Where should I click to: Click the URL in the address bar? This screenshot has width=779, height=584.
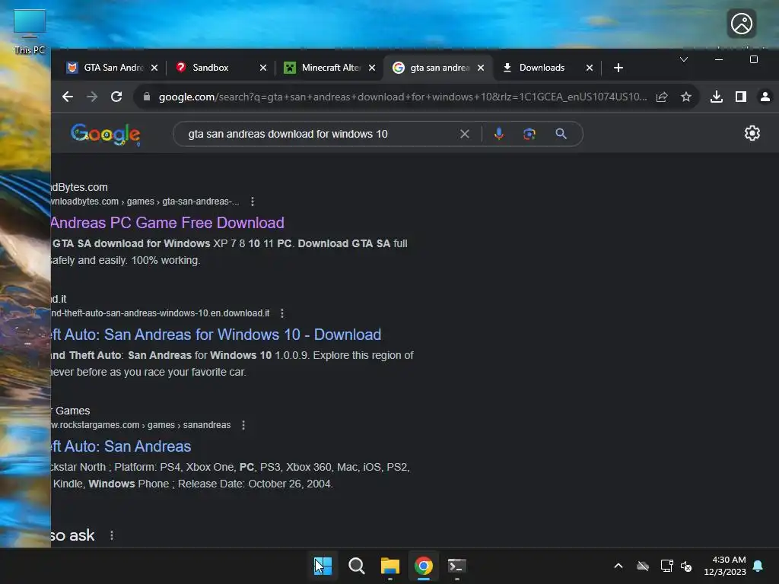402,97
